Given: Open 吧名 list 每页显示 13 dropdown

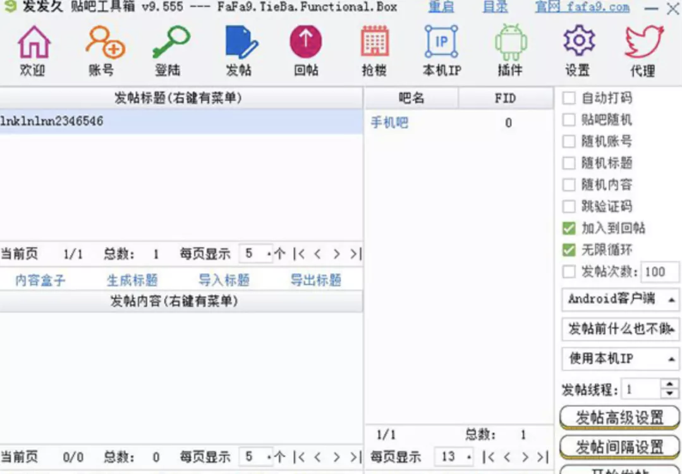Looking at the screenshot, I should [x=454, y=456].
